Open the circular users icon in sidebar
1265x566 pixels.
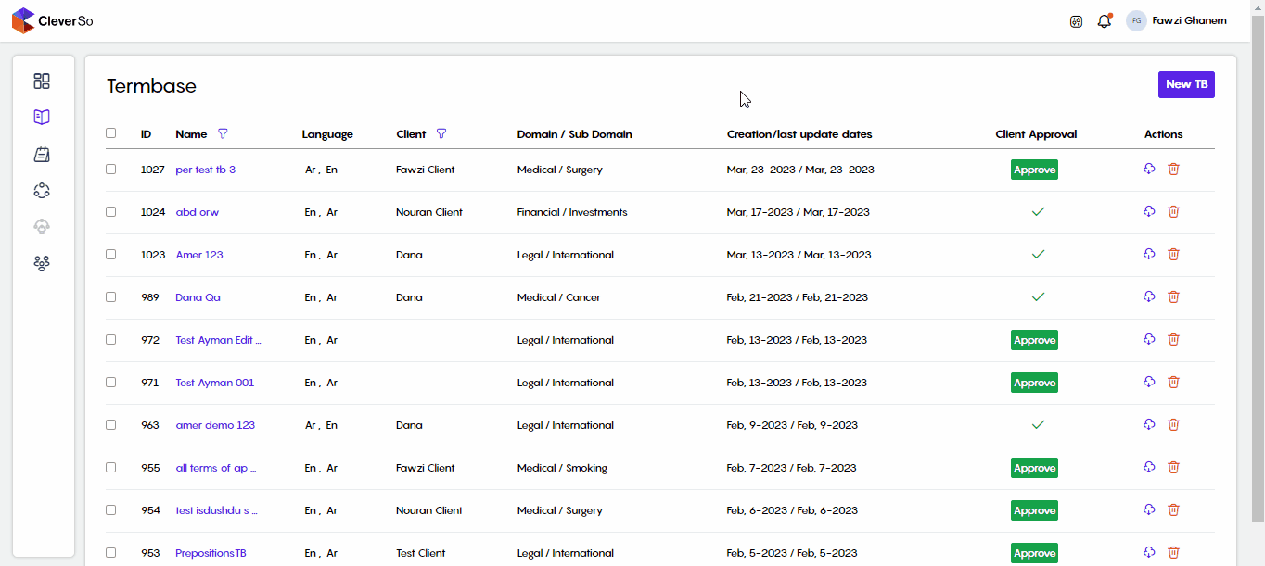[x=42, y=191]
